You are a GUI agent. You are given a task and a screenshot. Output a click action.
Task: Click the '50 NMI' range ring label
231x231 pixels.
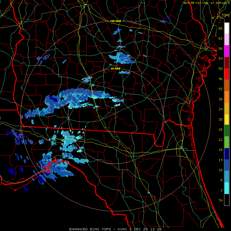coord(115,69)
